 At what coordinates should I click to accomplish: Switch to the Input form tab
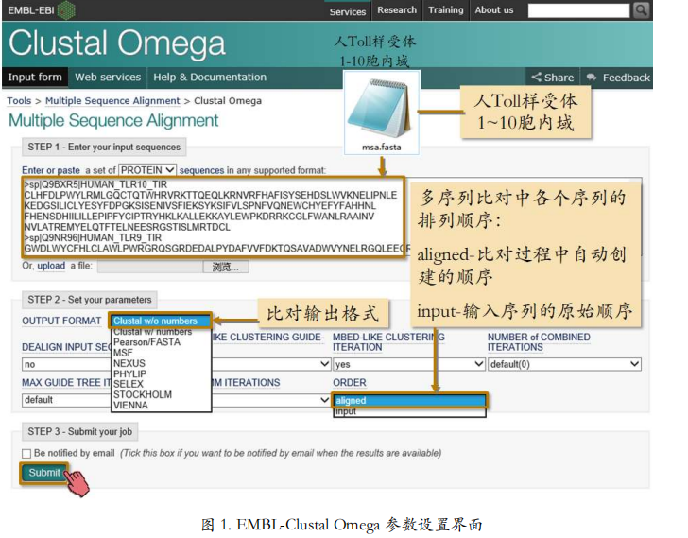pos(35,78)
